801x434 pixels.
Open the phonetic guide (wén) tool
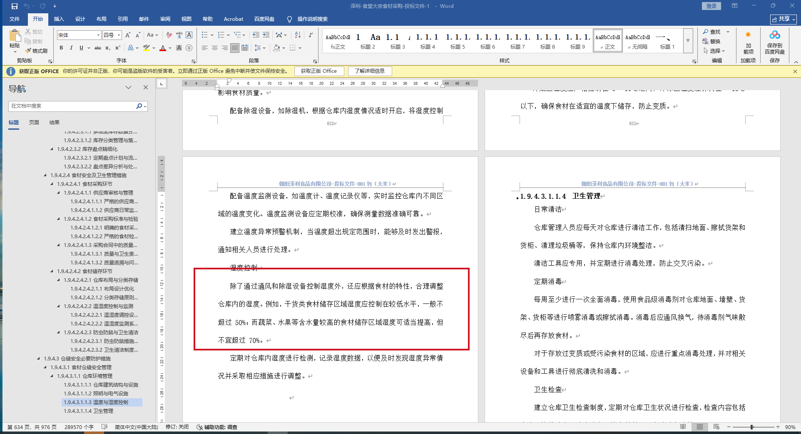coord(179,35)
